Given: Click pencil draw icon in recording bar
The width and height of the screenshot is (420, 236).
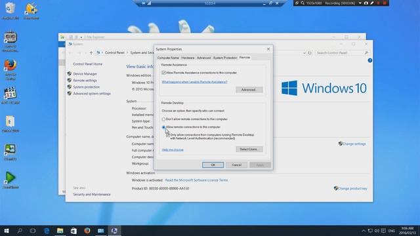Looking at the screenshot, I should [x=372, y=3].
